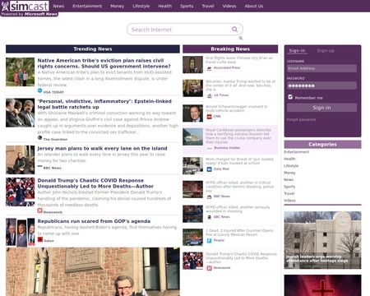Viewport: 370px width, 296px height.
Task: Toggle the Remember me checkbox
Action: click(x=290, y=97)
